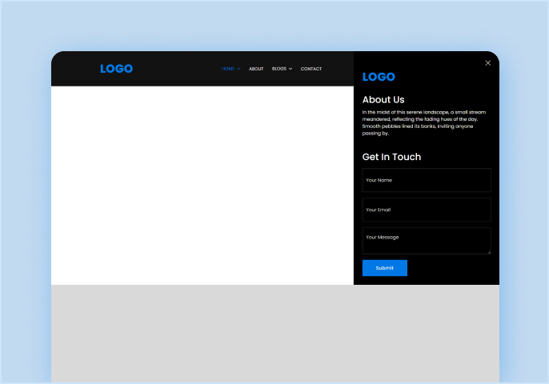549x384 pixels.
Task: Click the blue LOGO in the header
Action: click(116, 69)
